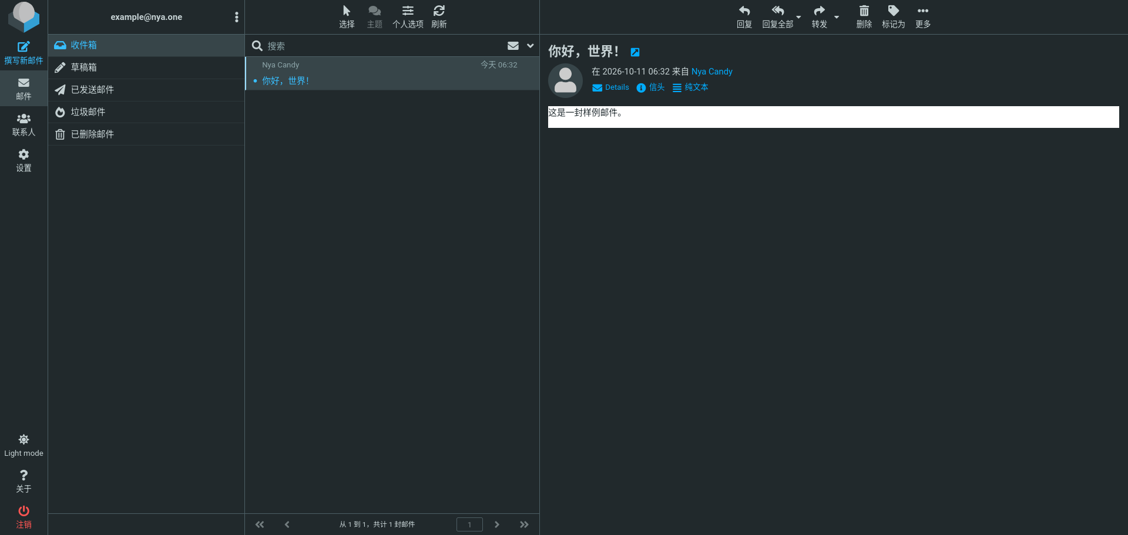
Task: Show message Details
Action: [x=610, y=87]
